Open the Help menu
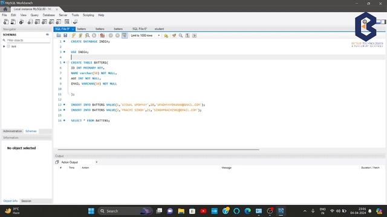The image size is (387, 217). (101, 15)
